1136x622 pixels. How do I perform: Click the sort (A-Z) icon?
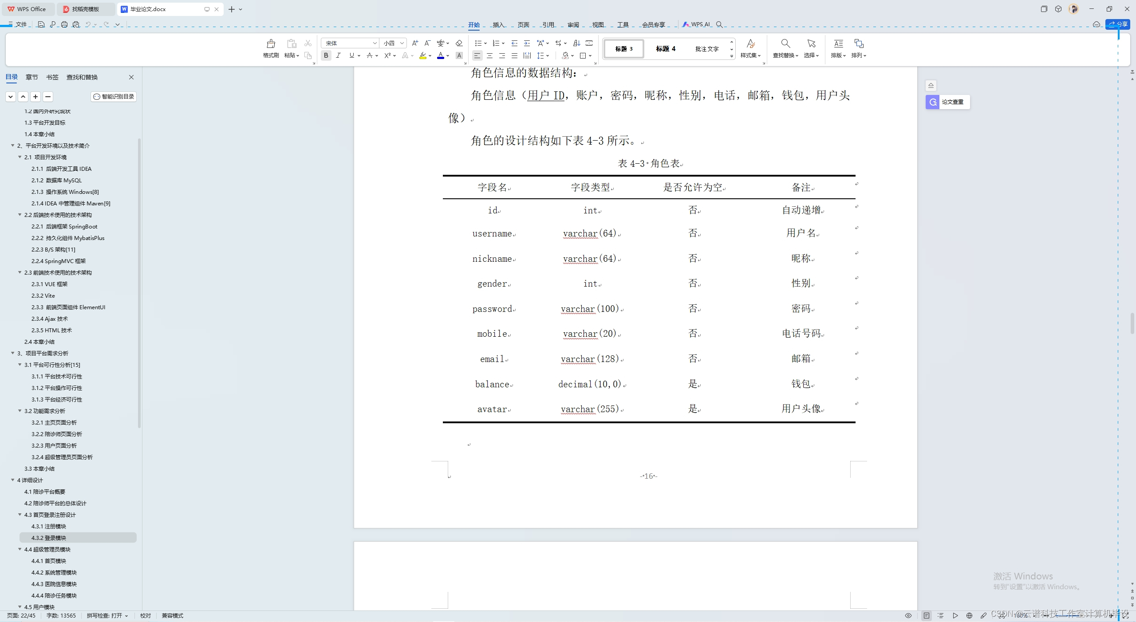576,43
